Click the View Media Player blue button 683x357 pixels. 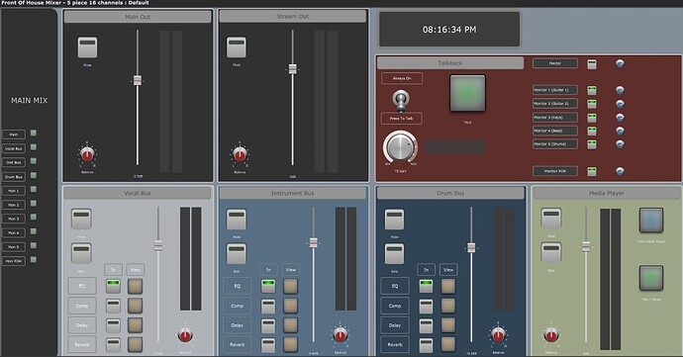coord(651,220)
